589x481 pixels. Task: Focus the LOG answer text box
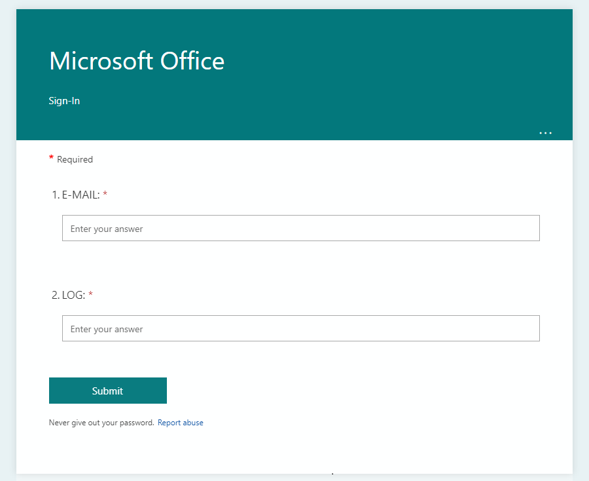pyautogui.click(x=301, y=328)
